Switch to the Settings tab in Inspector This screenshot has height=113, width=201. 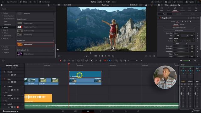click(182, 24)
